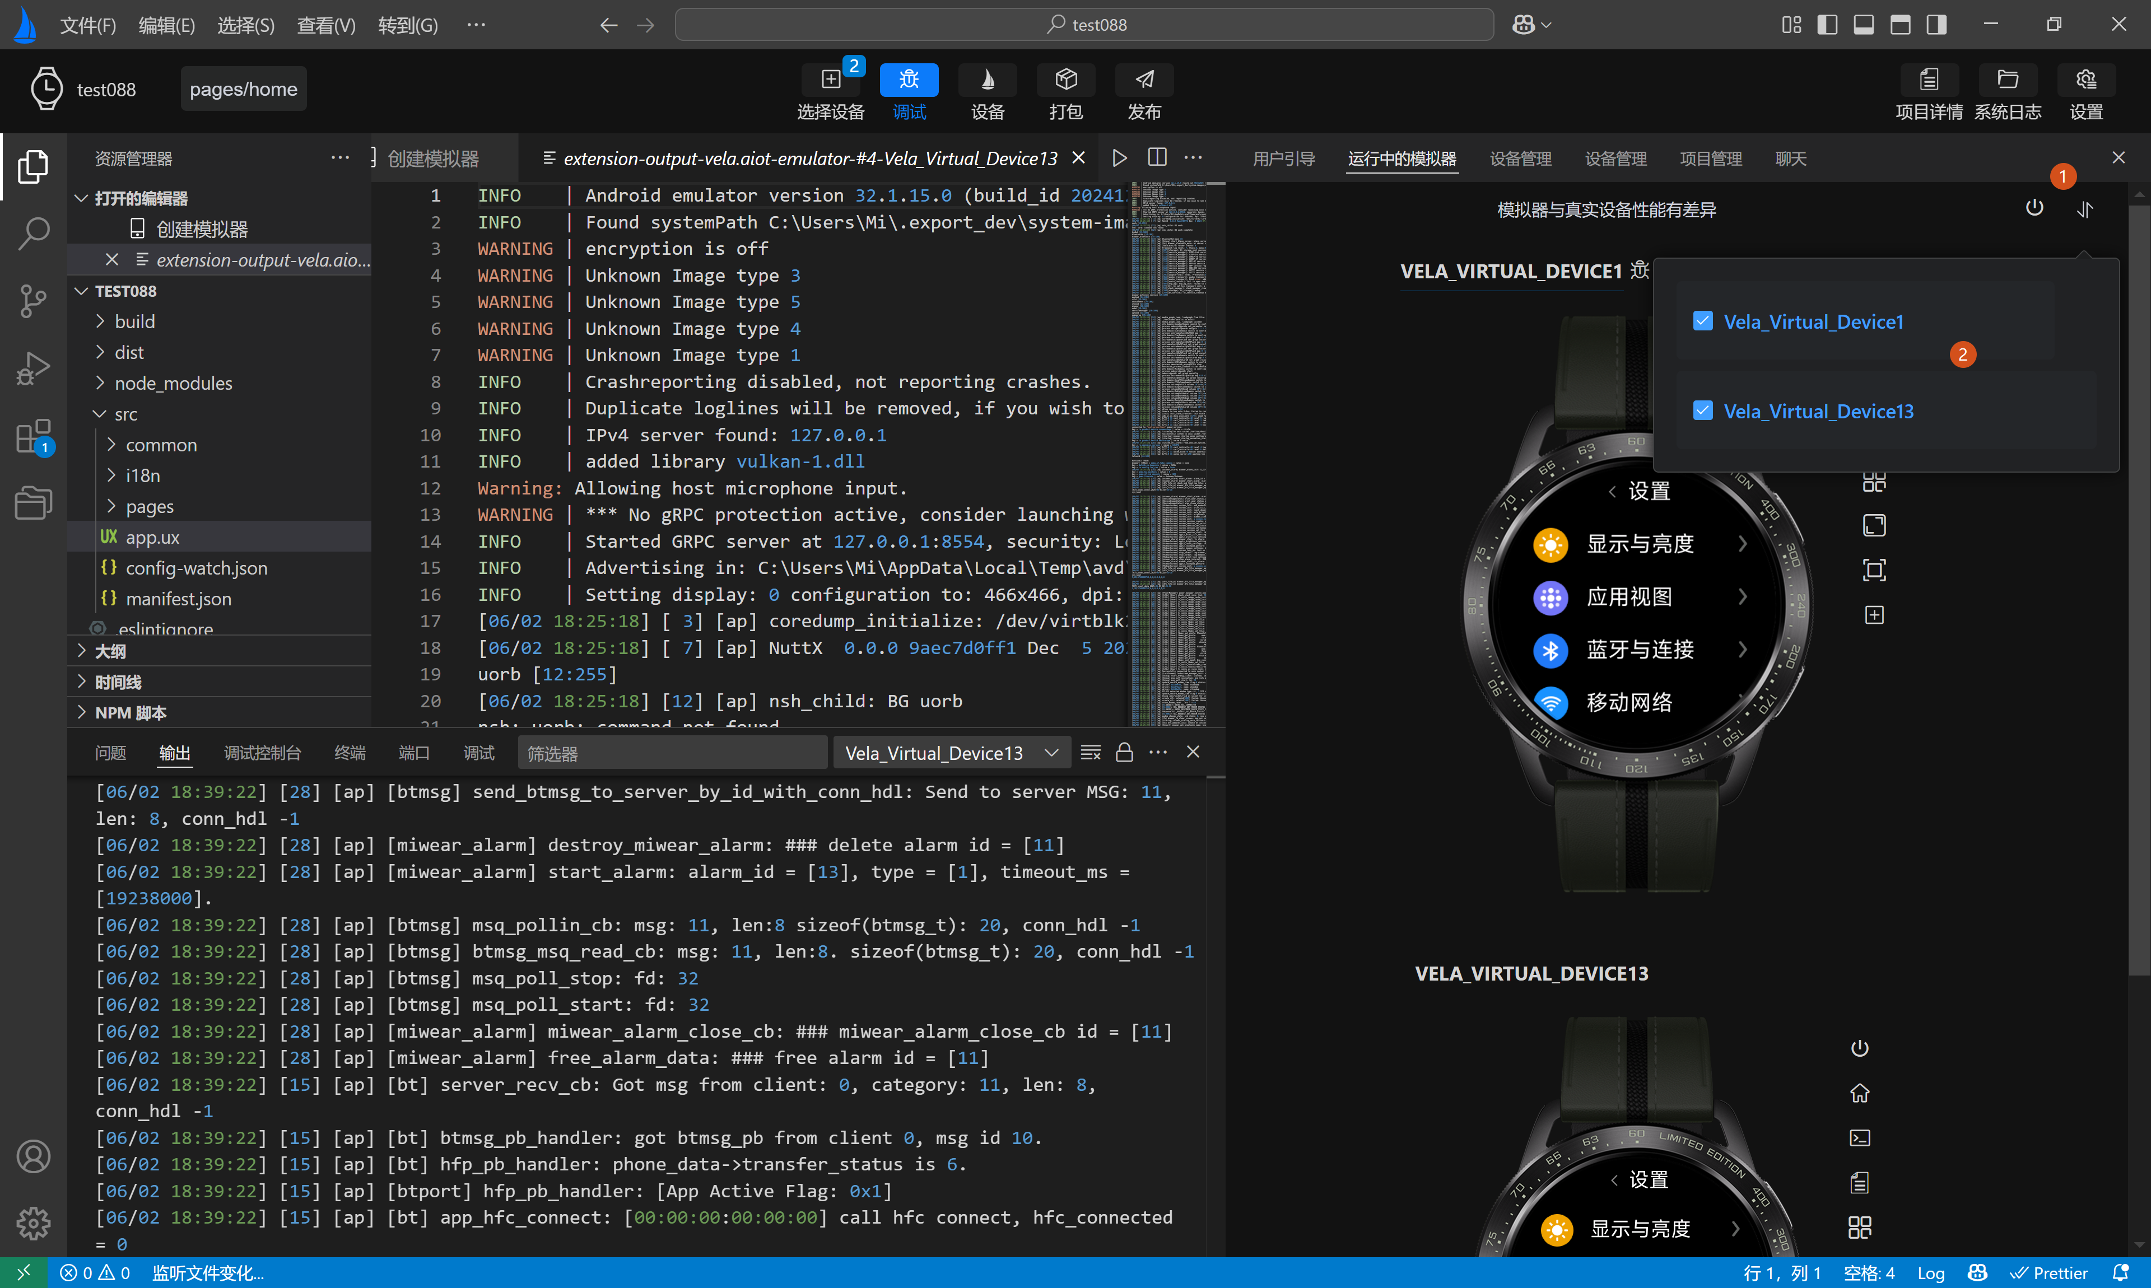
Task: Click home icon beside Device13 watch
Action: point(1859,1093)
